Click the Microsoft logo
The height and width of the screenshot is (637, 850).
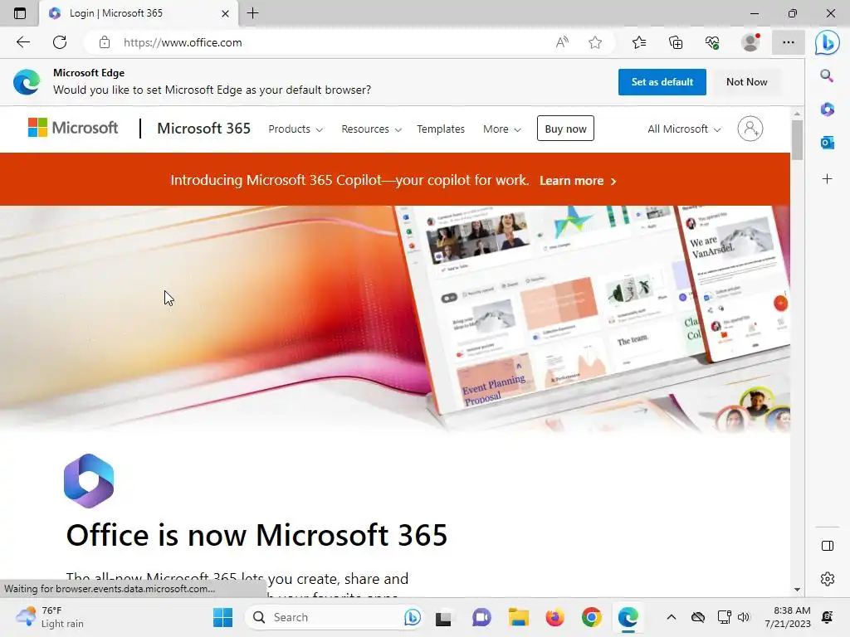point(73,128)
